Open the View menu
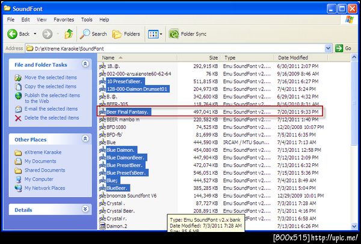The width and height of the screenshot is (361, 244). coord(42,20)
